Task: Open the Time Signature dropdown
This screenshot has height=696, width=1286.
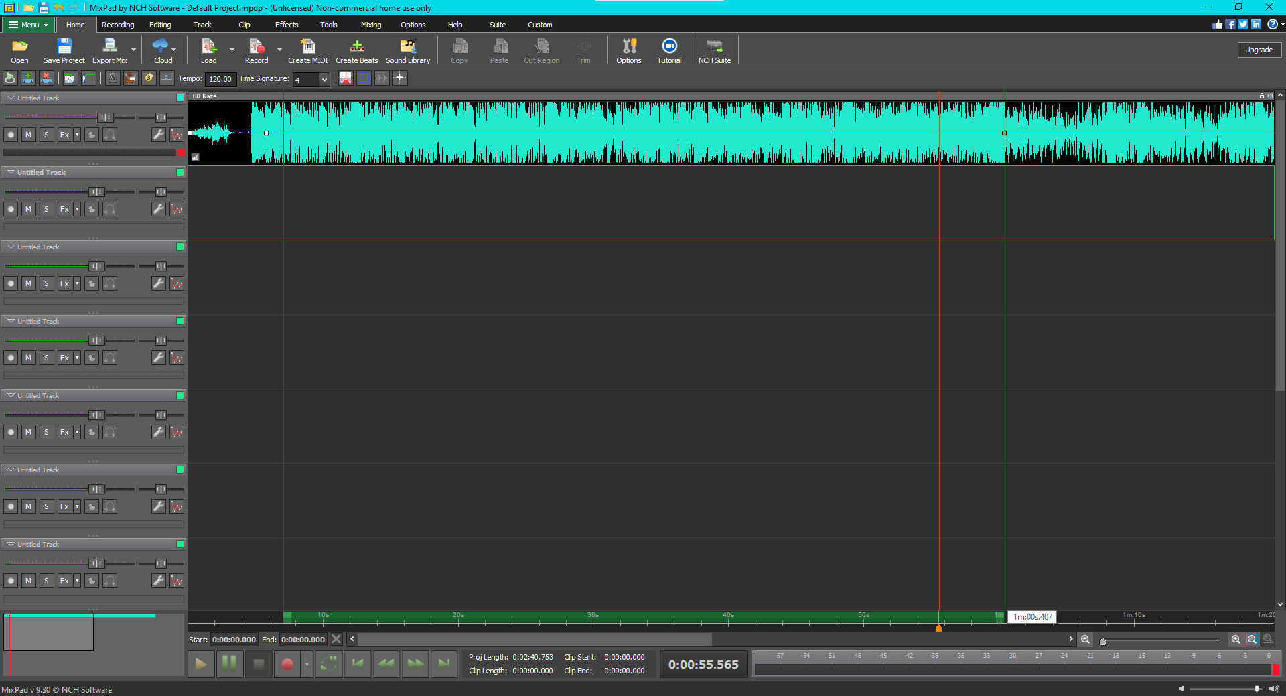Action: click(324, 80)
